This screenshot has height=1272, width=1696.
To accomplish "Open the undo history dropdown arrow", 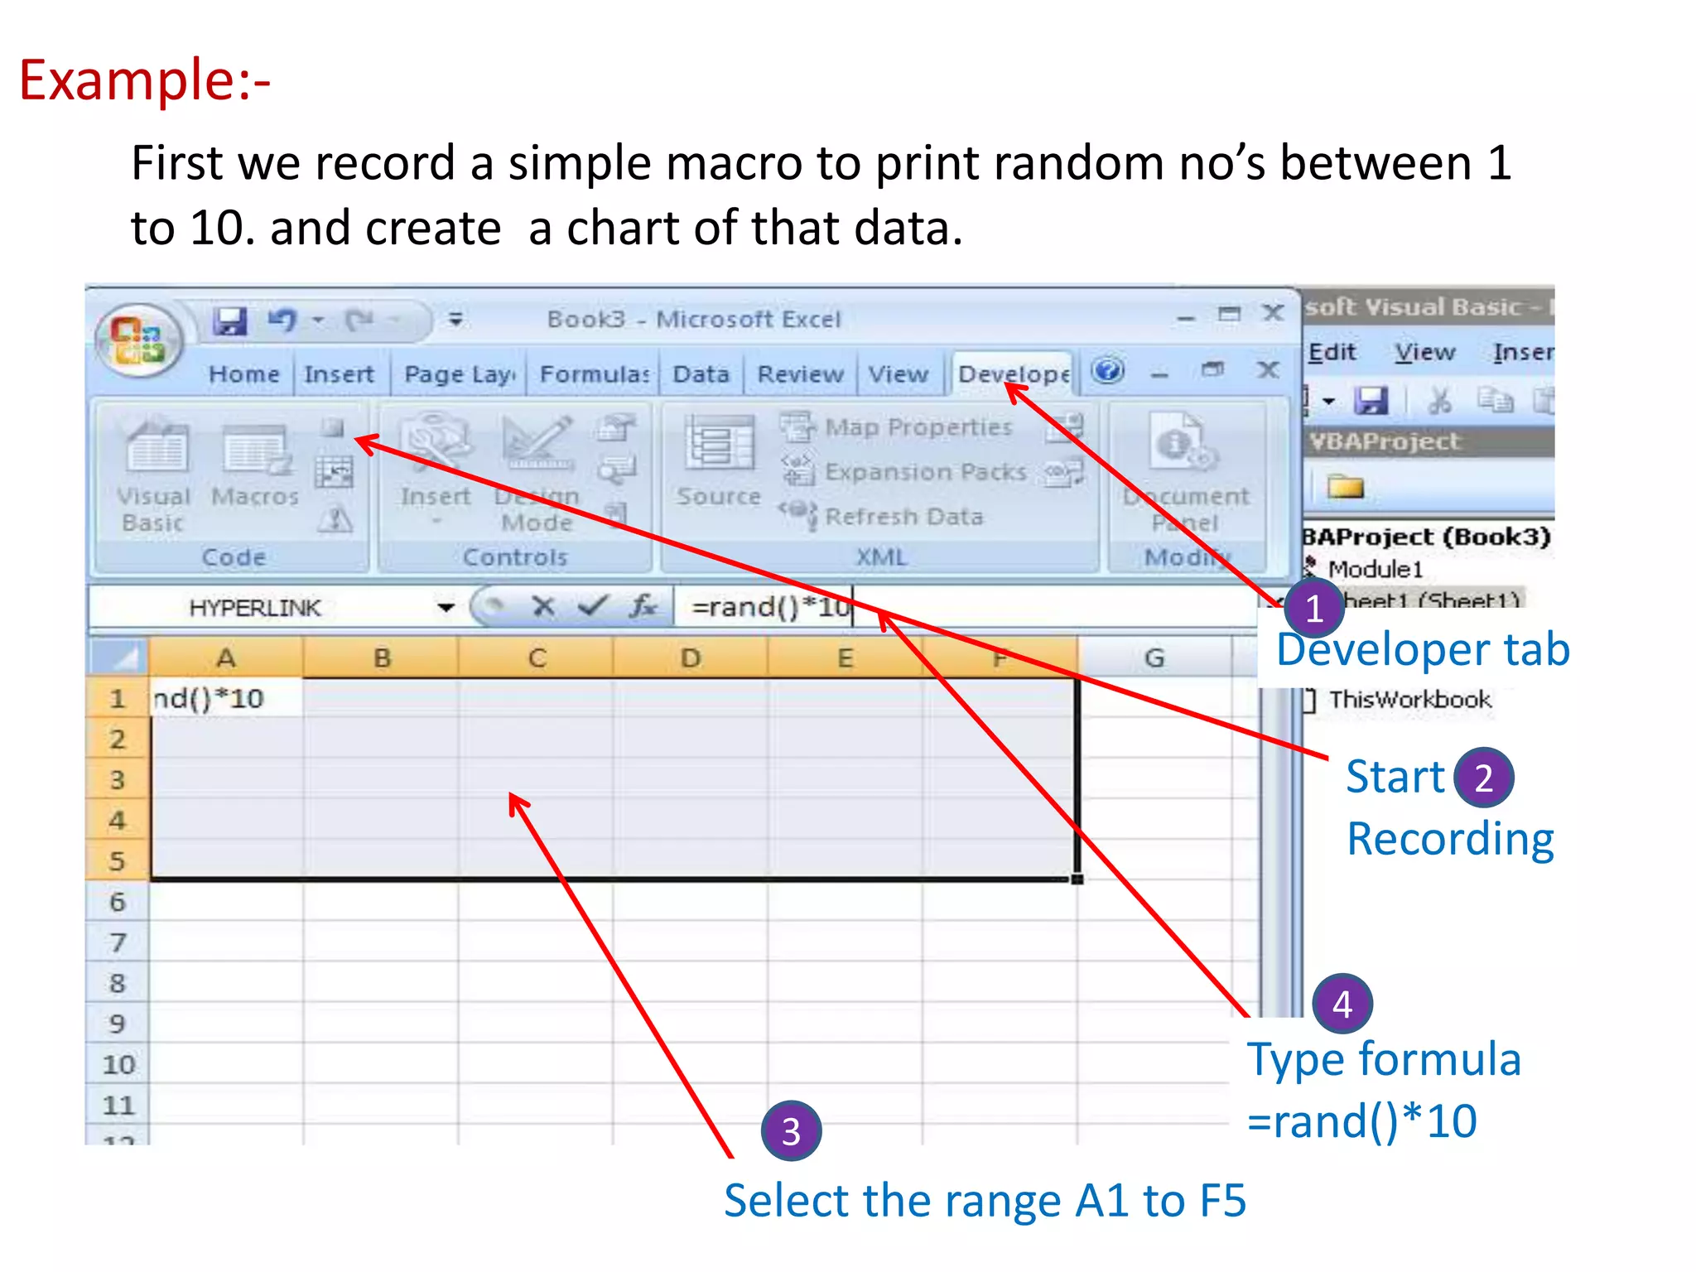I will pyautogui.click(x=318, y=320).
